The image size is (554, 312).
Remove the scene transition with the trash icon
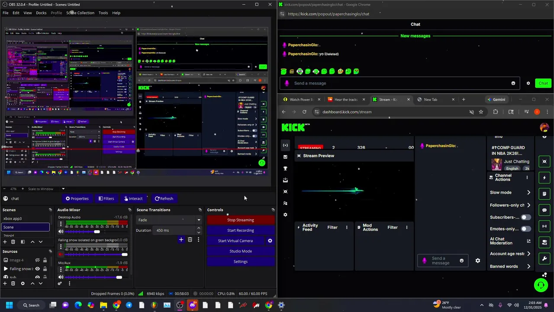click(x=190, y=240)
